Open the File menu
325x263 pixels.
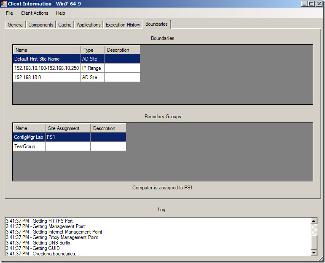pos(9,13)
